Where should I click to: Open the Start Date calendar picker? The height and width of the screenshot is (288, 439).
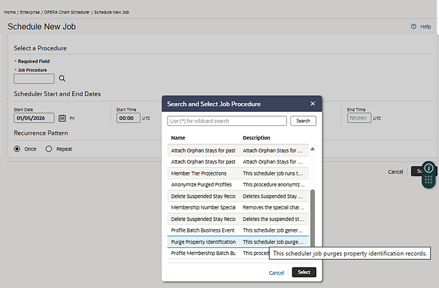[62, 119]
